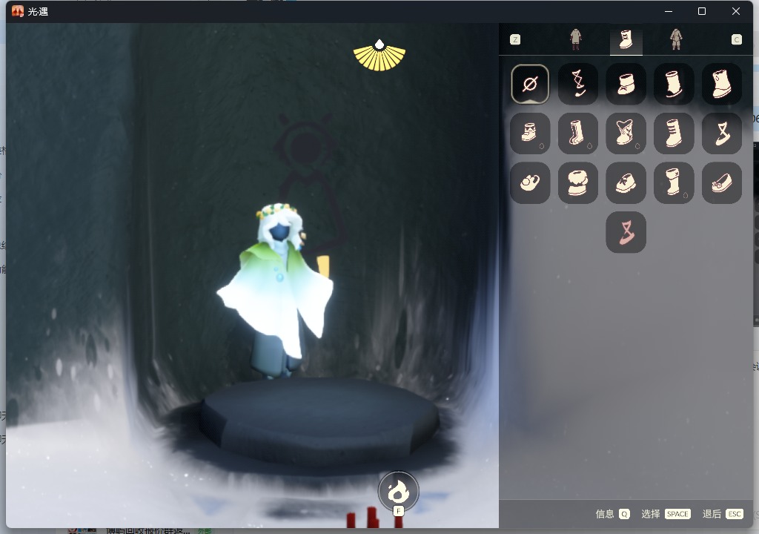Switch to the outfit coat category tab

(575, 39)
